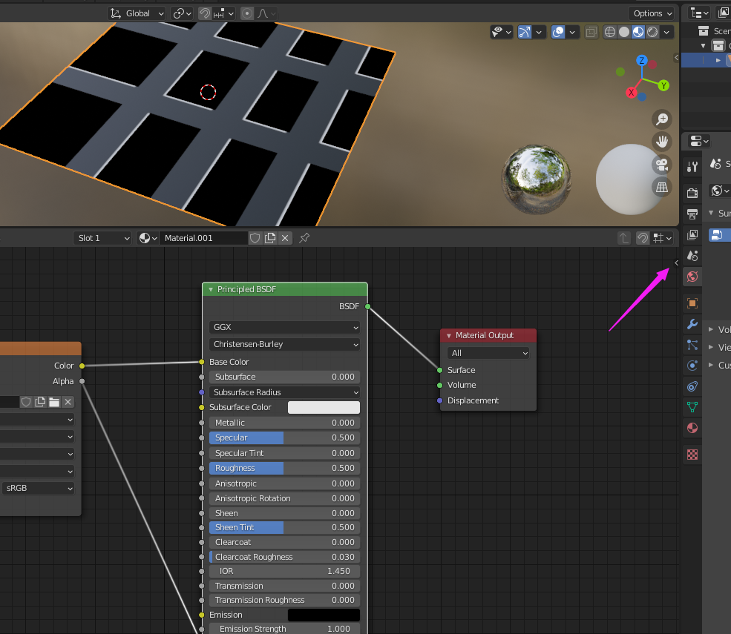Open the Slot 1 material slot dropdown

(102, 238)
